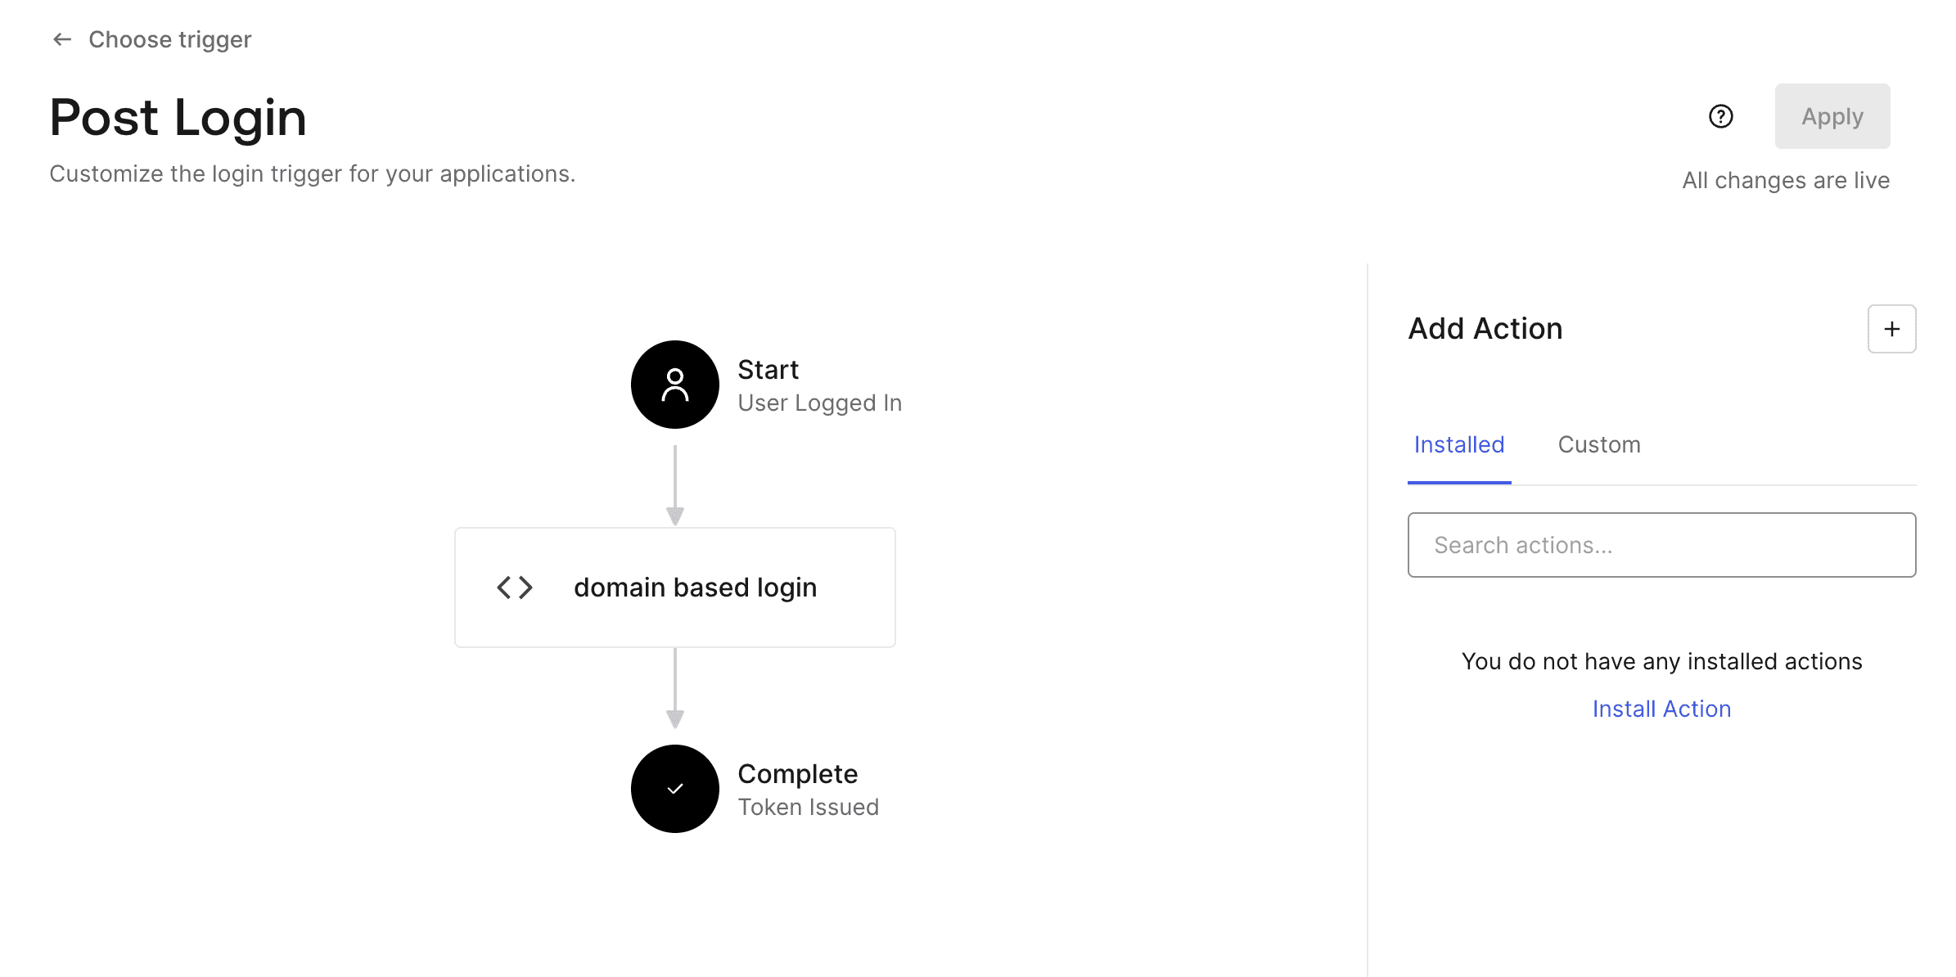1956x977 pixels.
Task: Click the Start user avatar circle
Action: 675,385
